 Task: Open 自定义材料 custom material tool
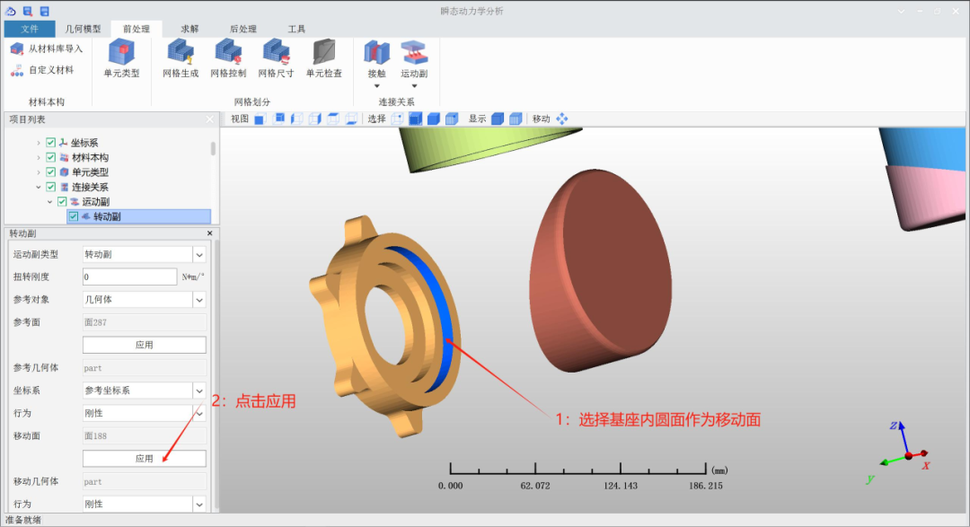[43, 71]
